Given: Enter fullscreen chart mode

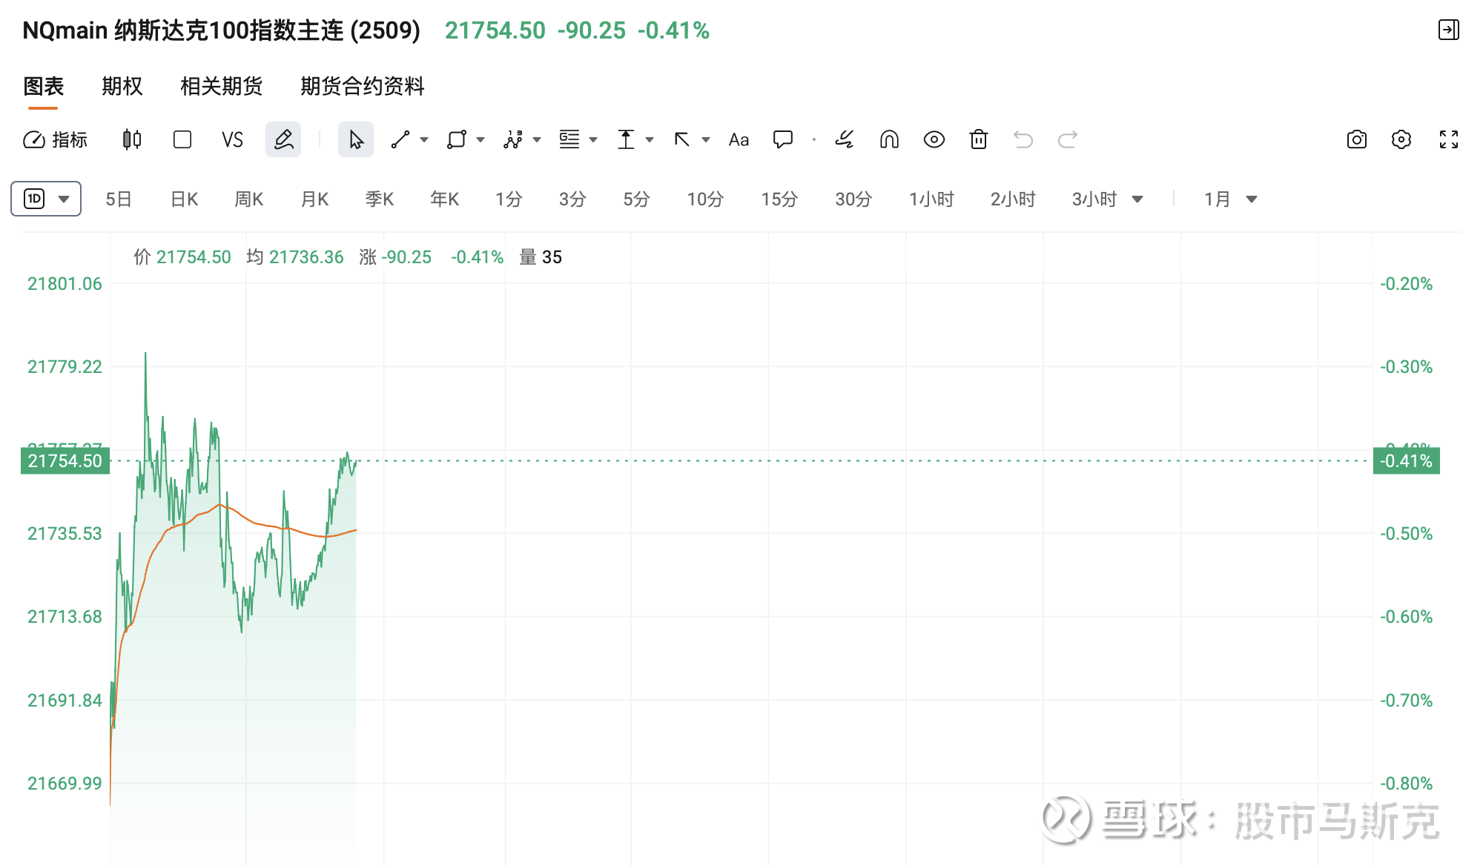Looking at the screenshot, I should click(x=1448, y=139).
